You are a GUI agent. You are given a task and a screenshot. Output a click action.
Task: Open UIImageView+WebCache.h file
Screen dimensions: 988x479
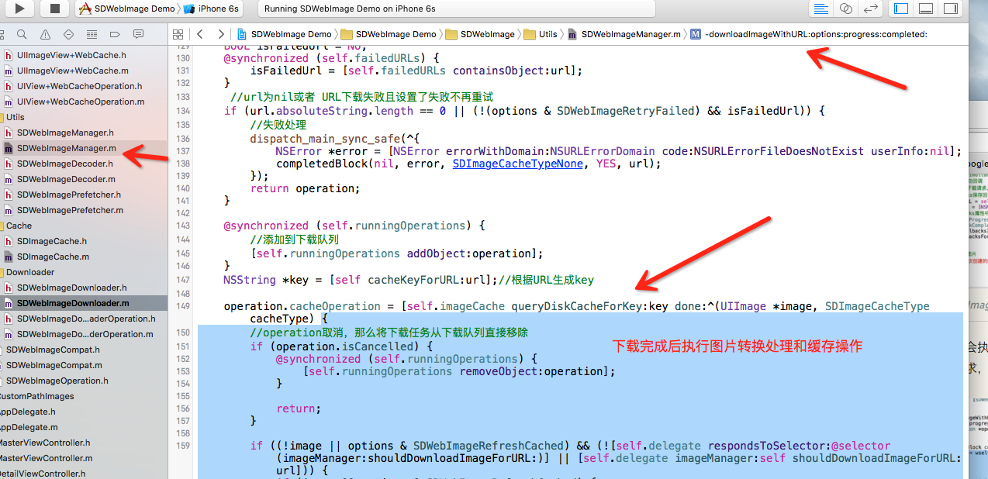[x=71, y=55]
